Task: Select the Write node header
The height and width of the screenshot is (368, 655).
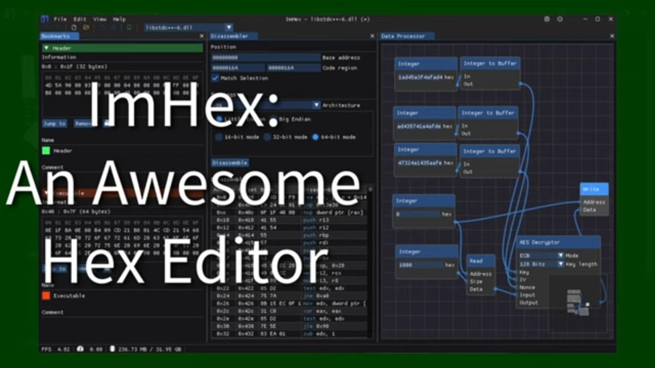Action: click(x=594, y=189)
